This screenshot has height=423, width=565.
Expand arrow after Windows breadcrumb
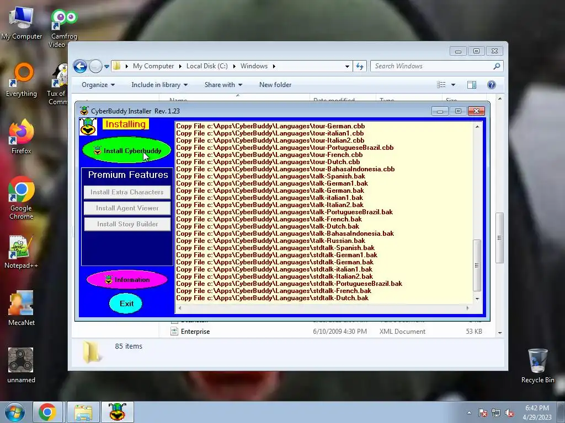tap(274, 66)
